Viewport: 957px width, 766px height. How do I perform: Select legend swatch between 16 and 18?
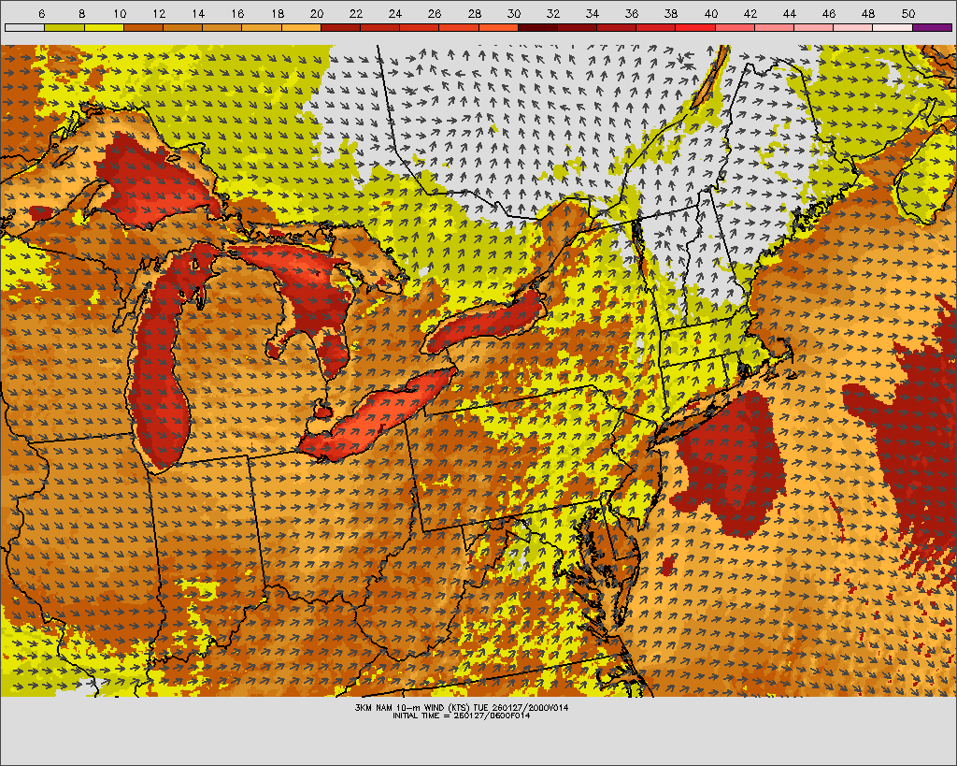point(262,27)
